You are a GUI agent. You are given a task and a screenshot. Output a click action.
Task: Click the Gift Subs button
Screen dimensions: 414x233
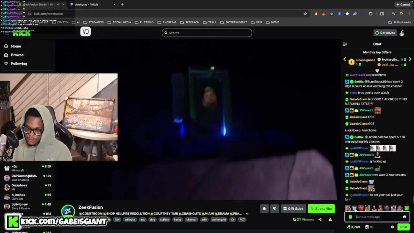tap(293, 209)
